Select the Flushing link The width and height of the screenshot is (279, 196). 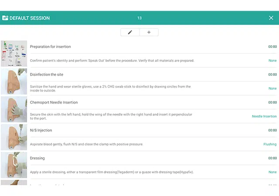click(x=270, y=144)
